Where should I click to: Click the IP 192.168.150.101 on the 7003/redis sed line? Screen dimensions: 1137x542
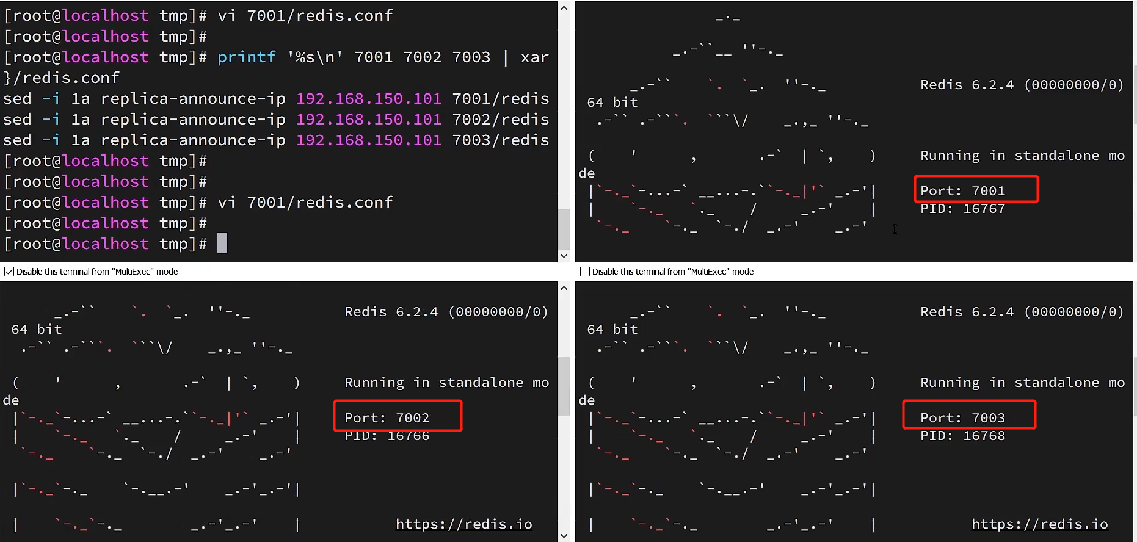pyautogui.click(x=369, y=140)
